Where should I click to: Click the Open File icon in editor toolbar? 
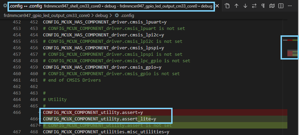(227, 6)
